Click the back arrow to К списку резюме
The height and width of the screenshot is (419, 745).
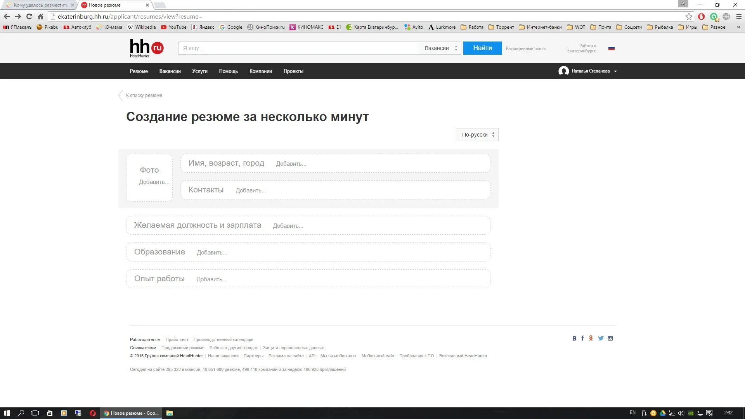click(x=121, y=95)
